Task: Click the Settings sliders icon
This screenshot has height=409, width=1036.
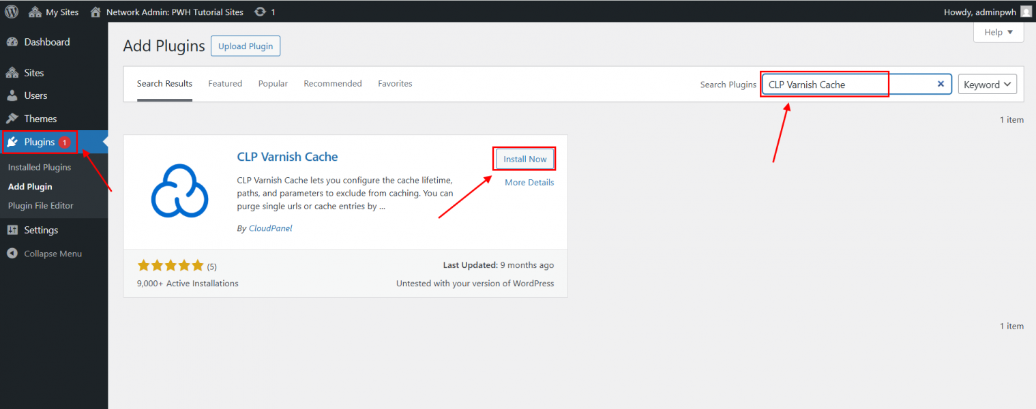Action: [12, 230]
